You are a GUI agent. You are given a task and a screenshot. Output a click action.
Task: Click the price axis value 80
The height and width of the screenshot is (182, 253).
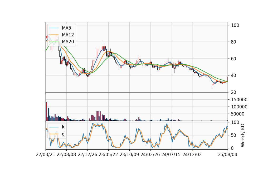234,42
